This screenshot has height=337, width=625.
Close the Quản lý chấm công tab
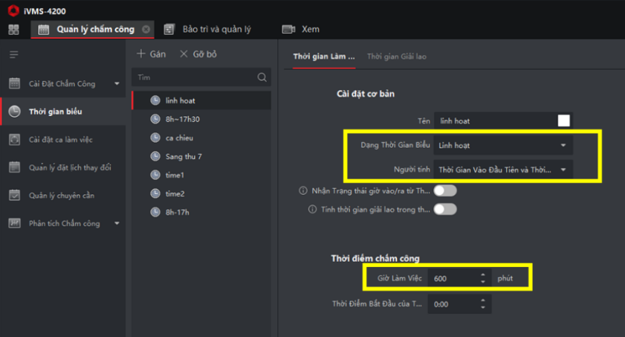(146, 29)
